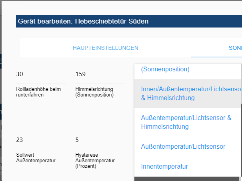Click the Rollladenhöhe field showing 30
The width and height of the screenshot is (242, 181).
pos(41,74)
